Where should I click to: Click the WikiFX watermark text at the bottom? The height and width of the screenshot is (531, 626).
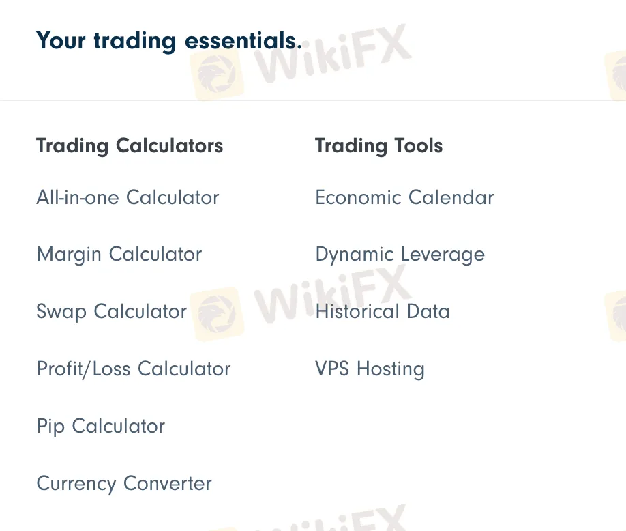[333, 518]
